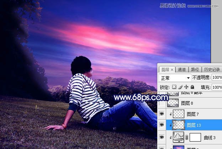This screenshot has height=149, width=222.
Task: Toggle the 曲线 3 mask link chain icon
Action: click(187, 137)
